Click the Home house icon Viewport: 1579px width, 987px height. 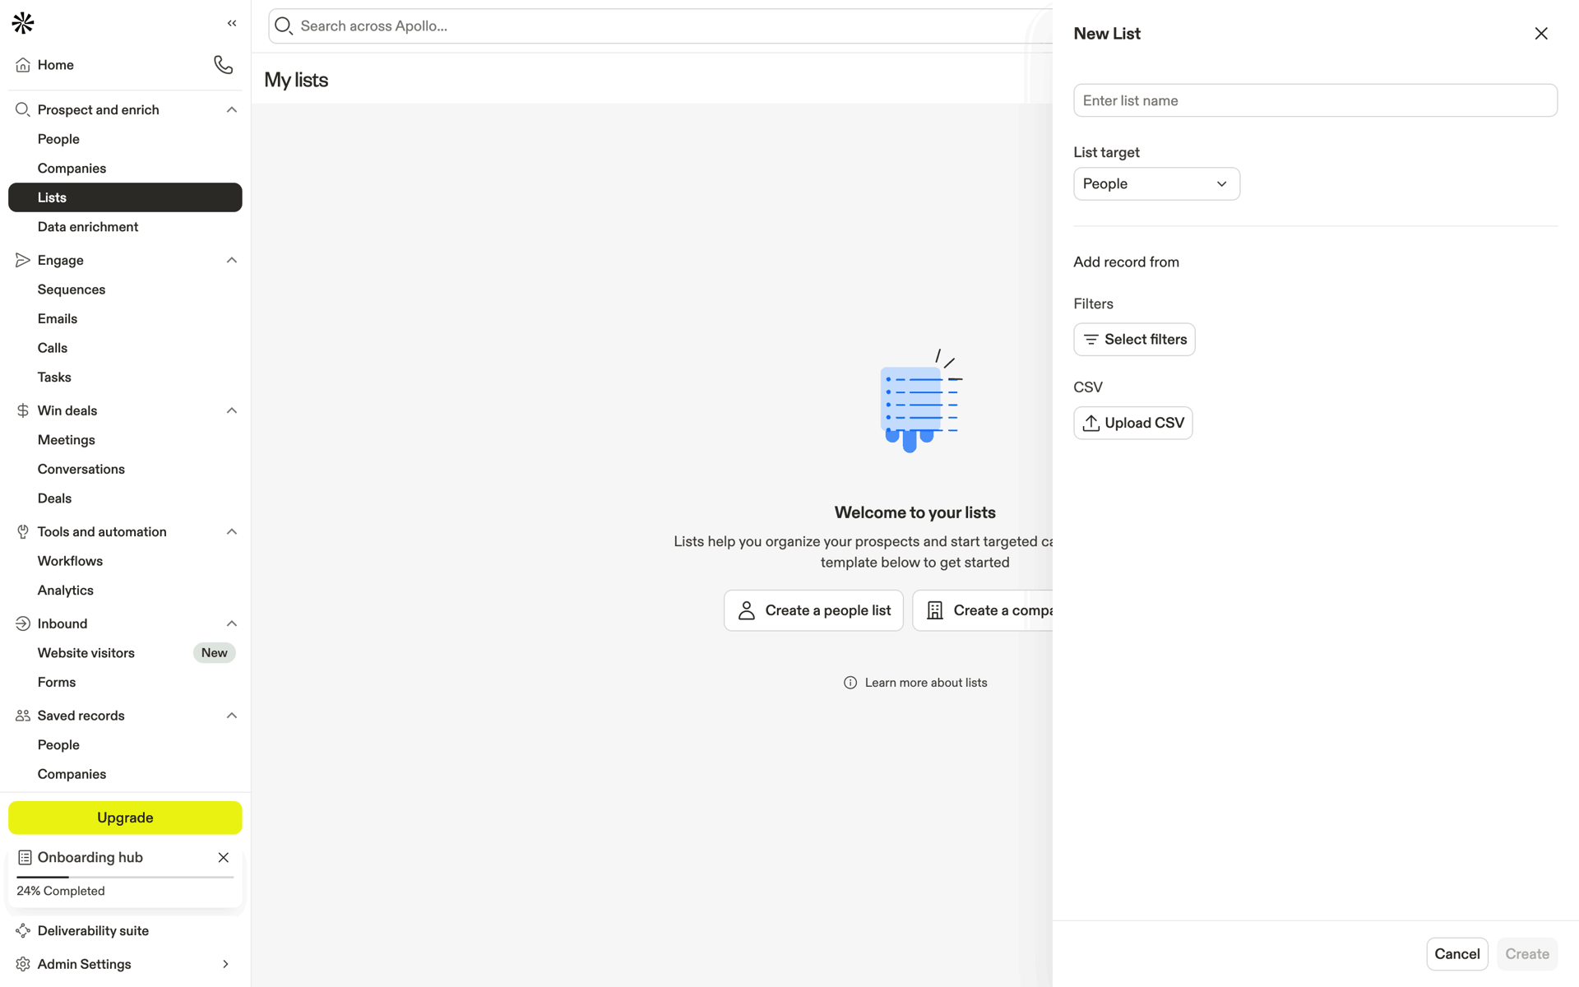tap(23, 65)
